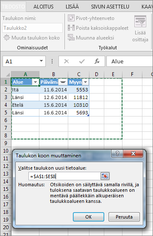This screenshot has height=236, width=153.
Task: Click cell containing 15.6.2014
Action: click(53, 105)
